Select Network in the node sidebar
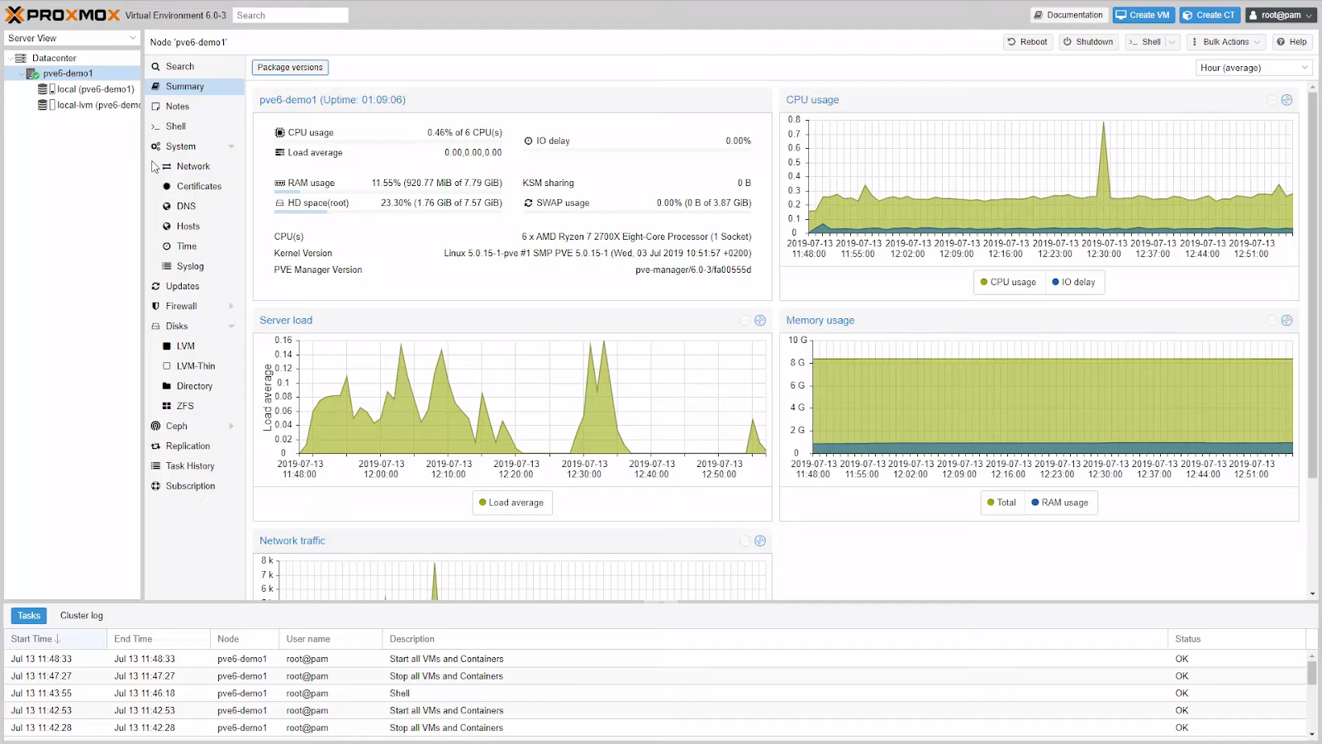This screenshot has width=1322, height=744. (x=193, y=166)
